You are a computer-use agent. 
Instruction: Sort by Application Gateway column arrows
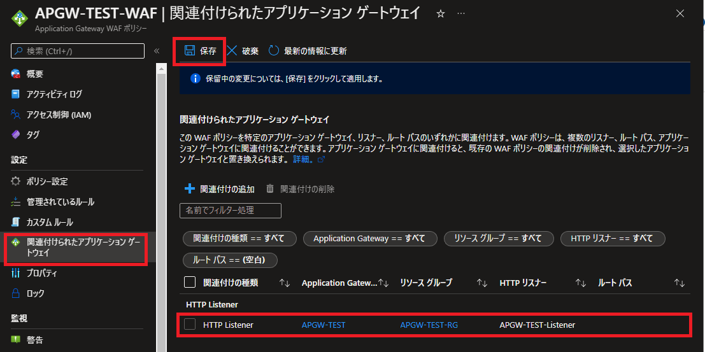tap(383, 283)
